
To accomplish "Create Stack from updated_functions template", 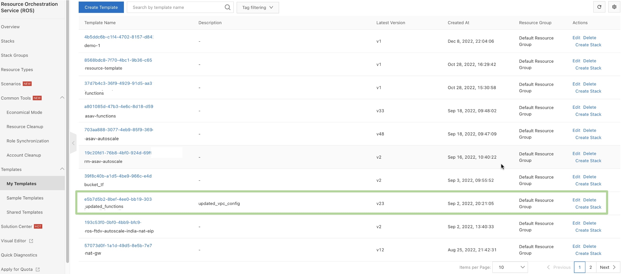I will click(588, 207).
